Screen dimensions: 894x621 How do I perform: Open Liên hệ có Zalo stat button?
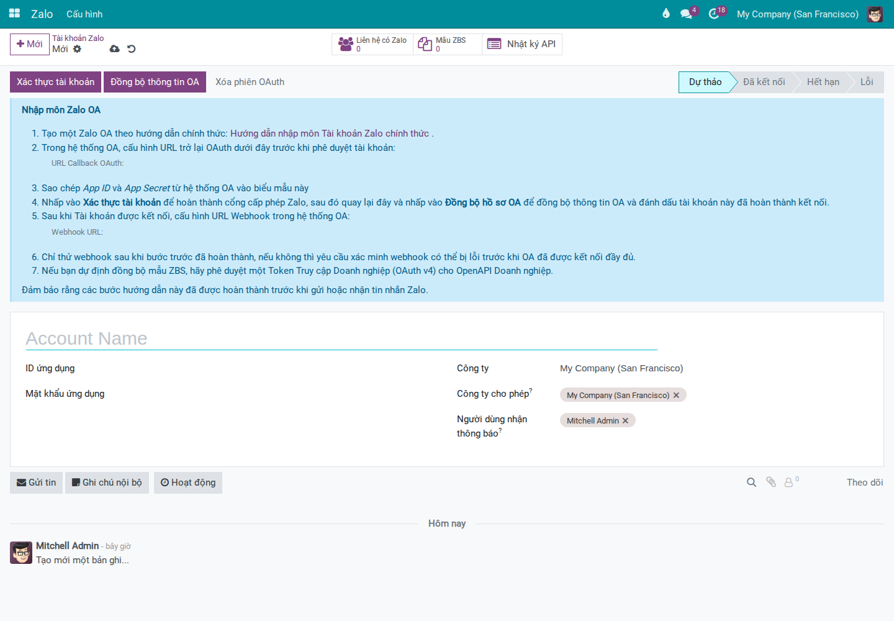coord(372,44)
